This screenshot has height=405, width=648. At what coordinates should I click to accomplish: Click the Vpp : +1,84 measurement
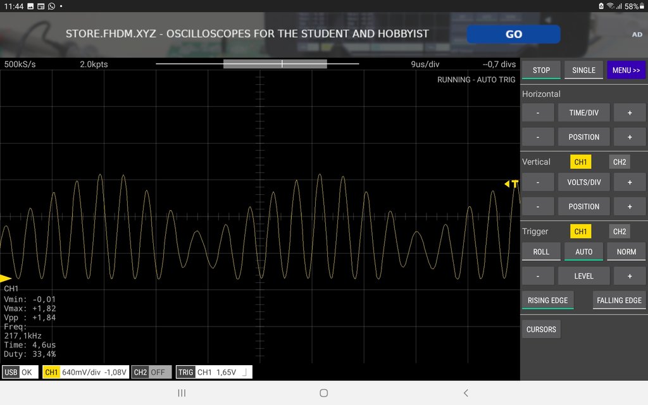click(30, 318)
